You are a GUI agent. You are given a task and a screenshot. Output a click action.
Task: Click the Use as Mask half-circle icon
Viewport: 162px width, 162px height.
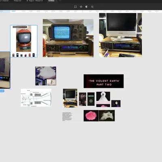point(87,6)
